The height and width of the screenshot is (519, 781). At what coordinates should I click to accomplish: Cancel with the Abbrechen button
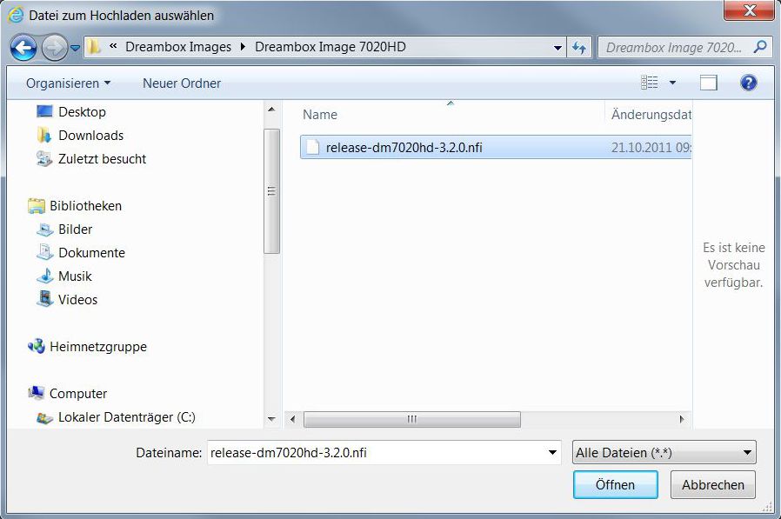(x=713, y=484)
